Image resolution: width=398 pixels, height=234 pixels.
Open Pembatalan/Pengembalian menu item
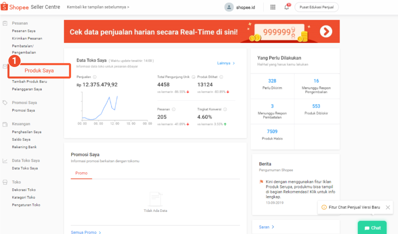point(24,49)
